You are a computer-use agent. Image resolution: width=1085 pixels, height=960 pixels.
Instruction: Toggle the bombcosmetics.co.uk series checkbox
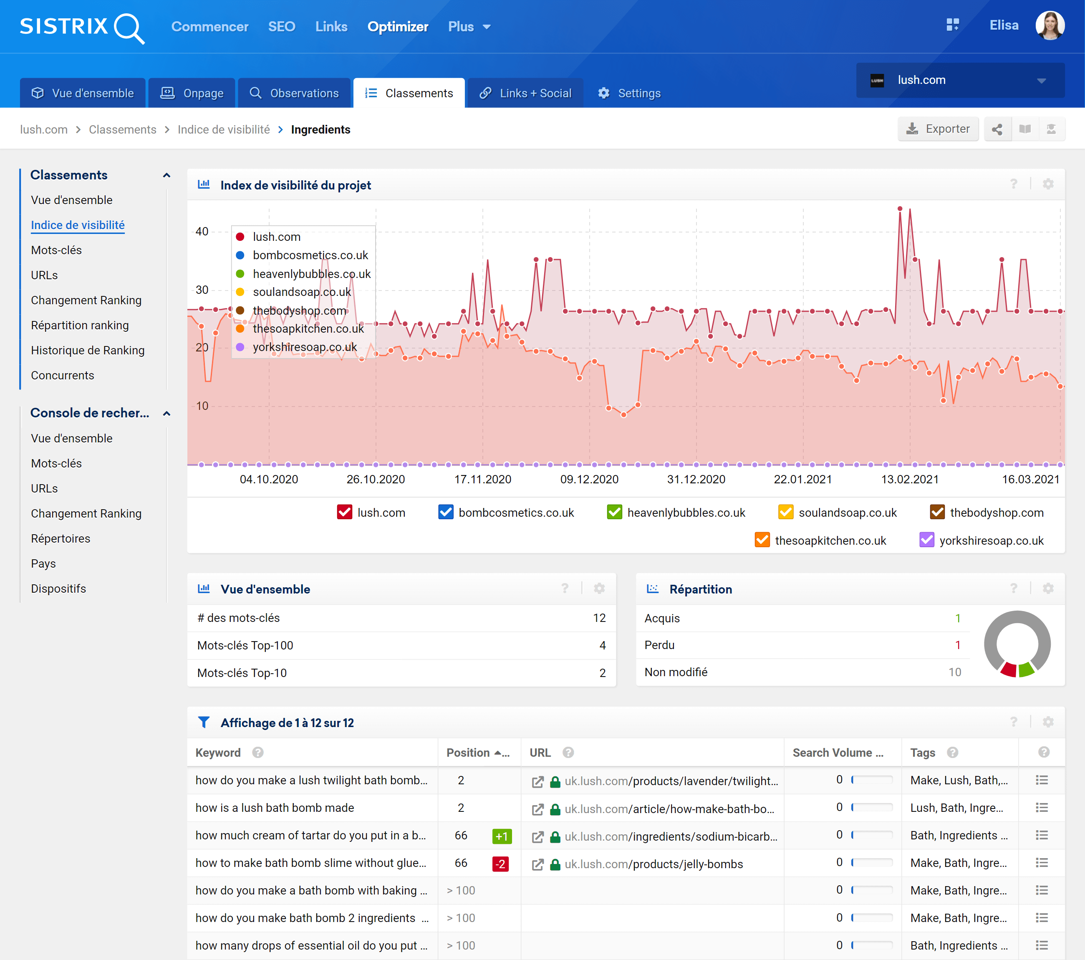(446, 512)
